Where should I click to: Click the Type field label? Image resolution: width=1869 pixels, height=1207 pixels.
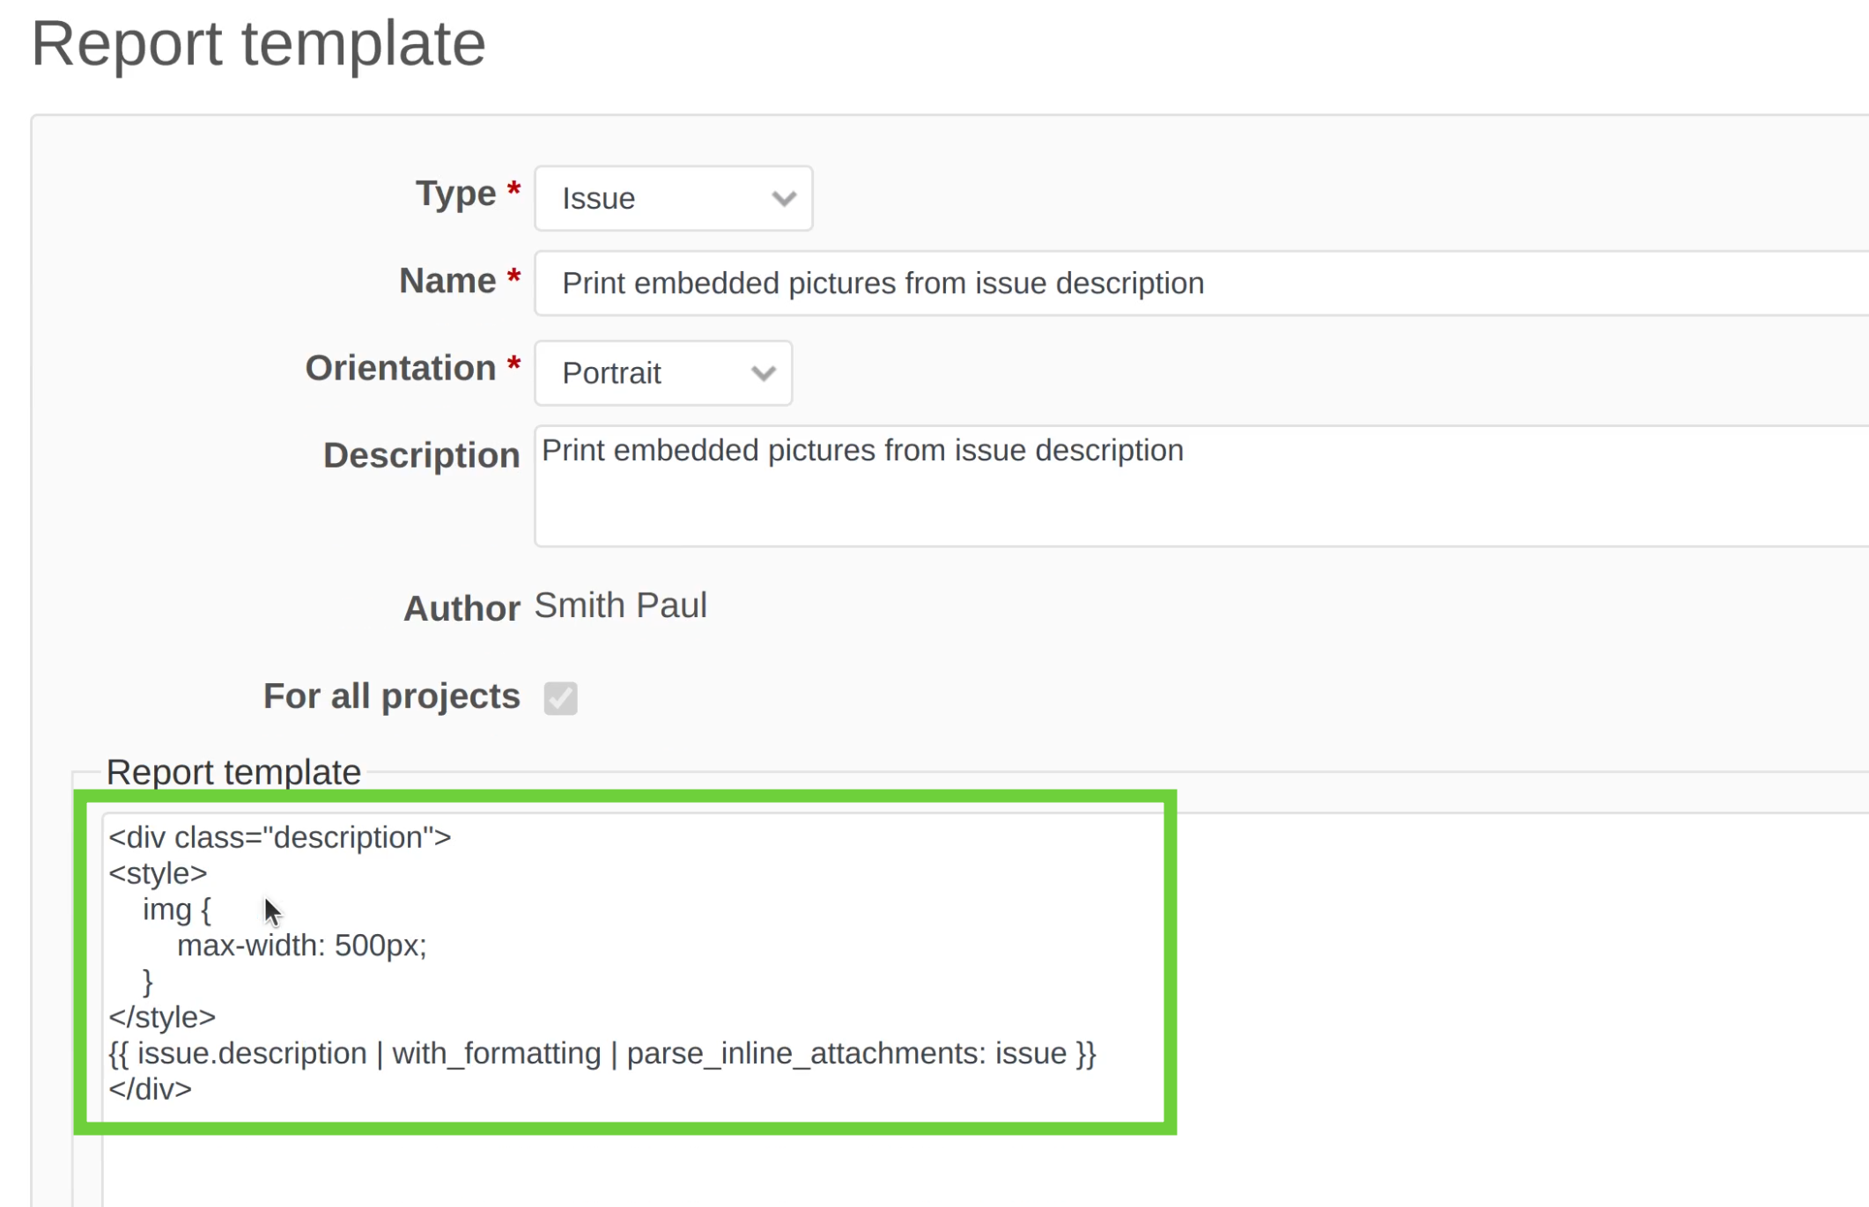(x=455, y=194)
